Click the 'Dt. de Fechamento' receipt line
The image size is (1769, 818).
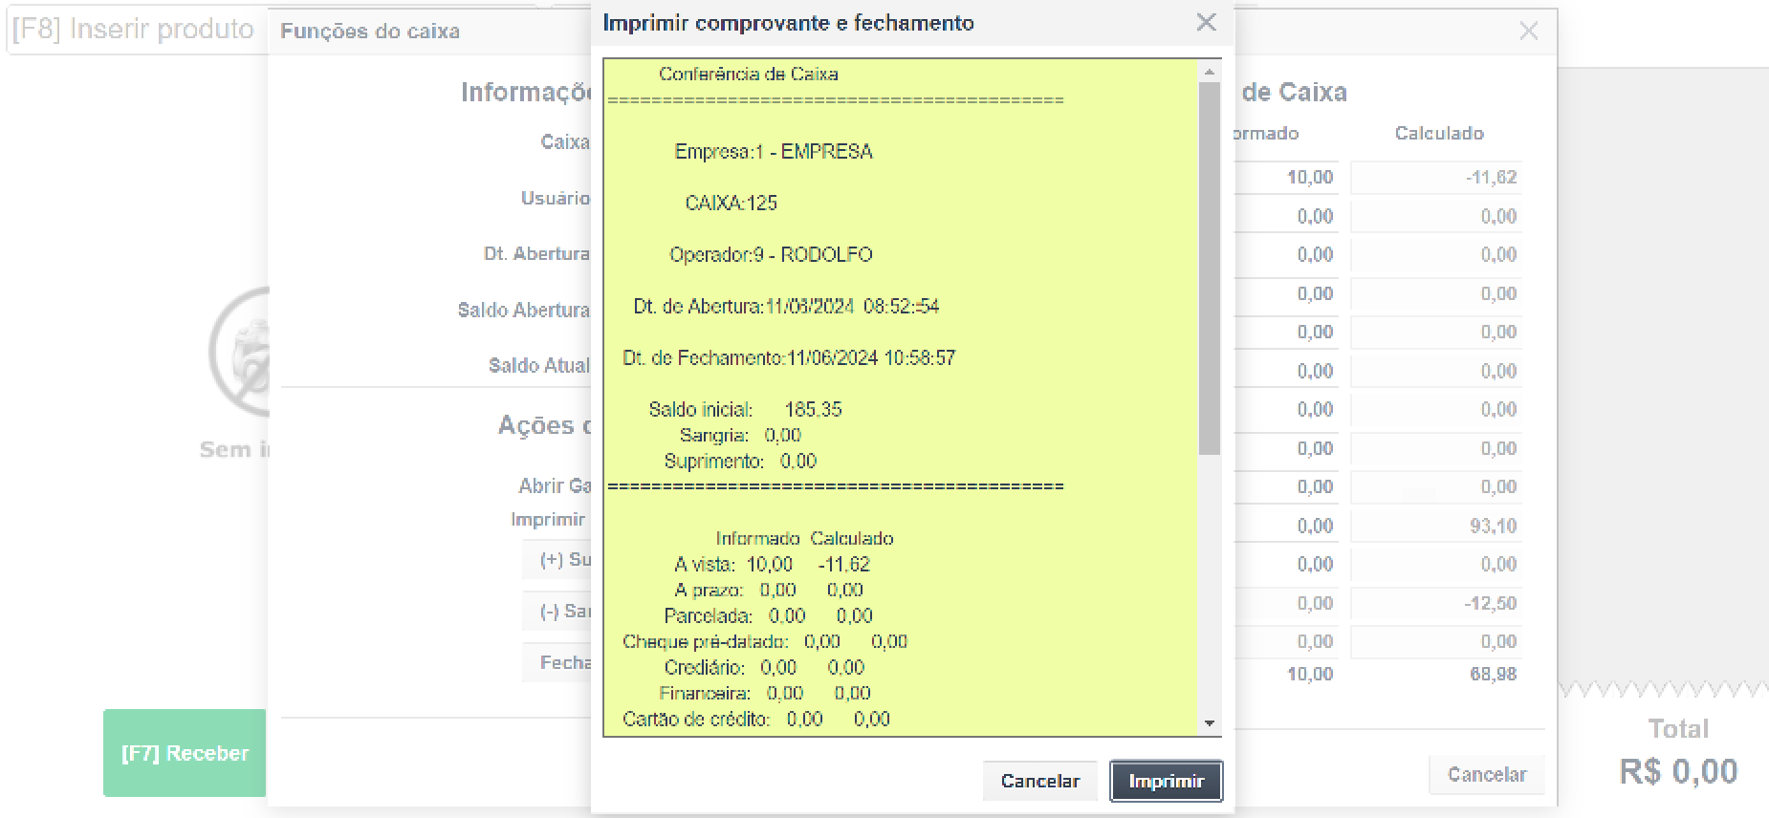[x=789, y=357]
